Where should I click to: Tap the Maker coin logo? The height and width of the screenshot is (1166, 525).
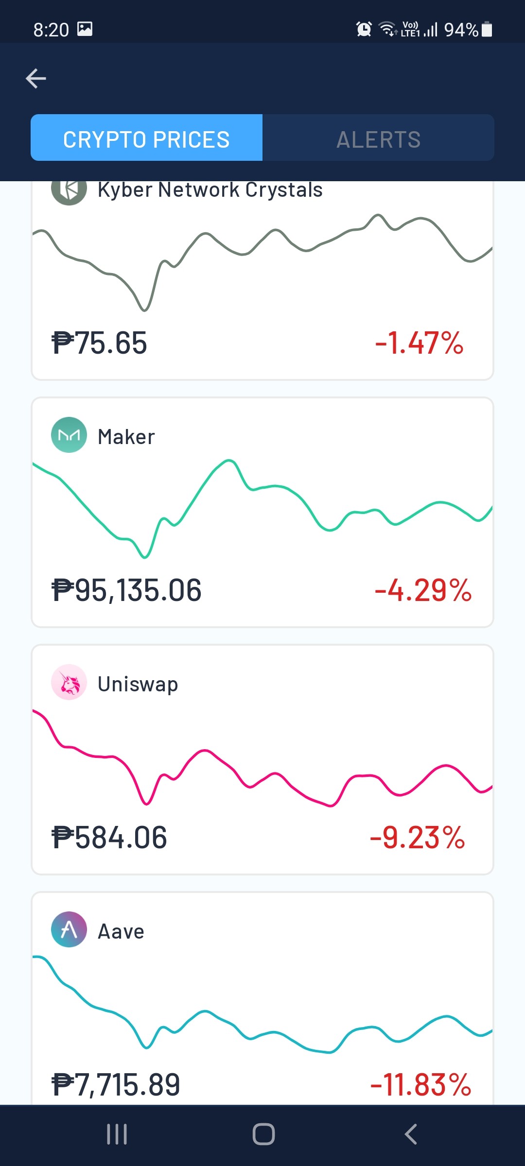pyautogui.click(x=69, y=435)
